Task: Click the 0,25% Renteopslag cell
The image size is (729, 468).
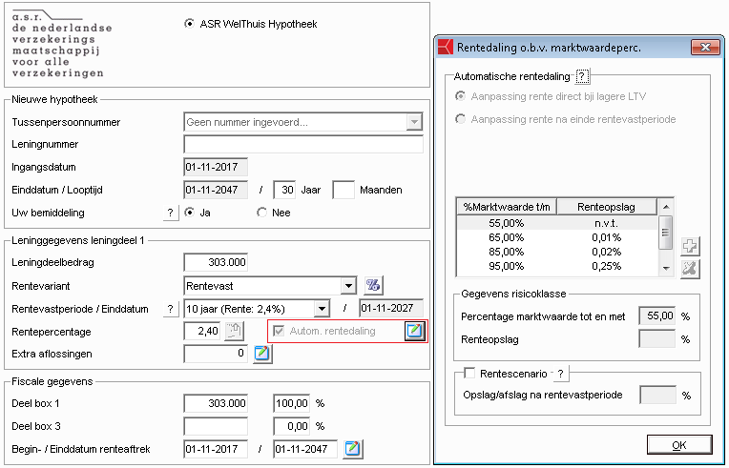Action: tap(606, 267)
